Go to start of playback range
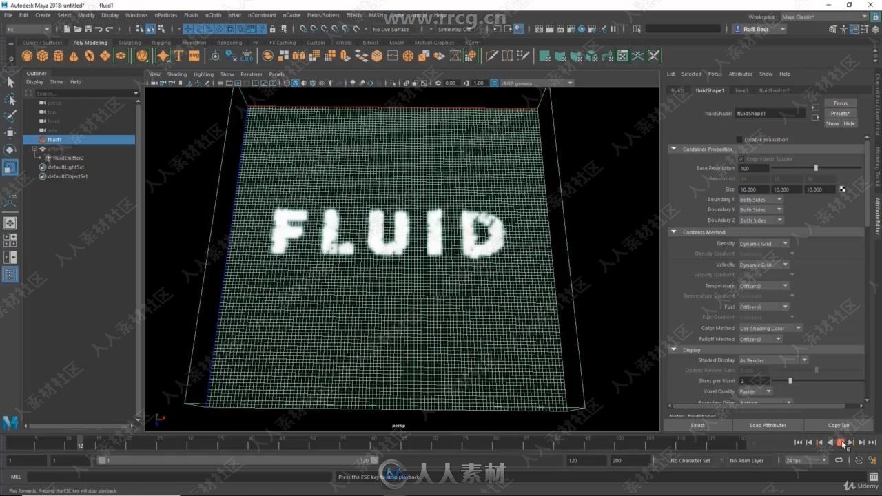The image size is (882, 496). [x=798, y=442]
